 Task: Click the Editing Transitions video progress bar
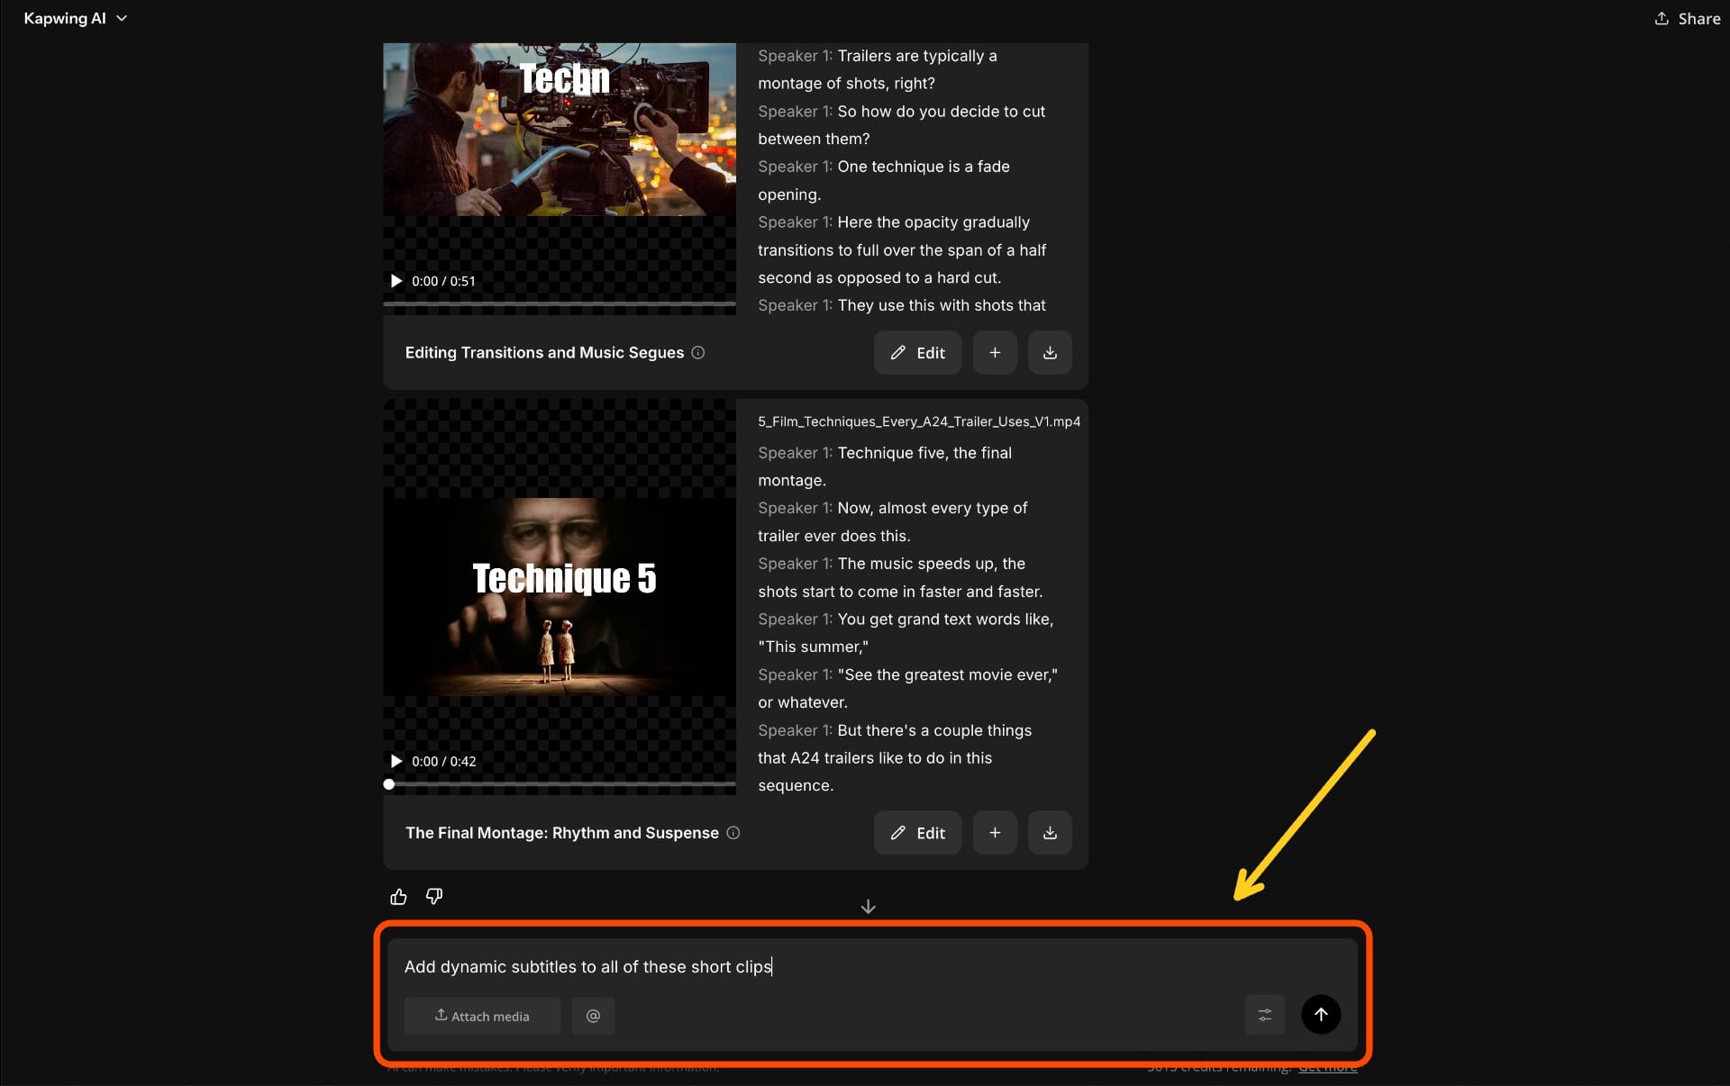point(560,304)
